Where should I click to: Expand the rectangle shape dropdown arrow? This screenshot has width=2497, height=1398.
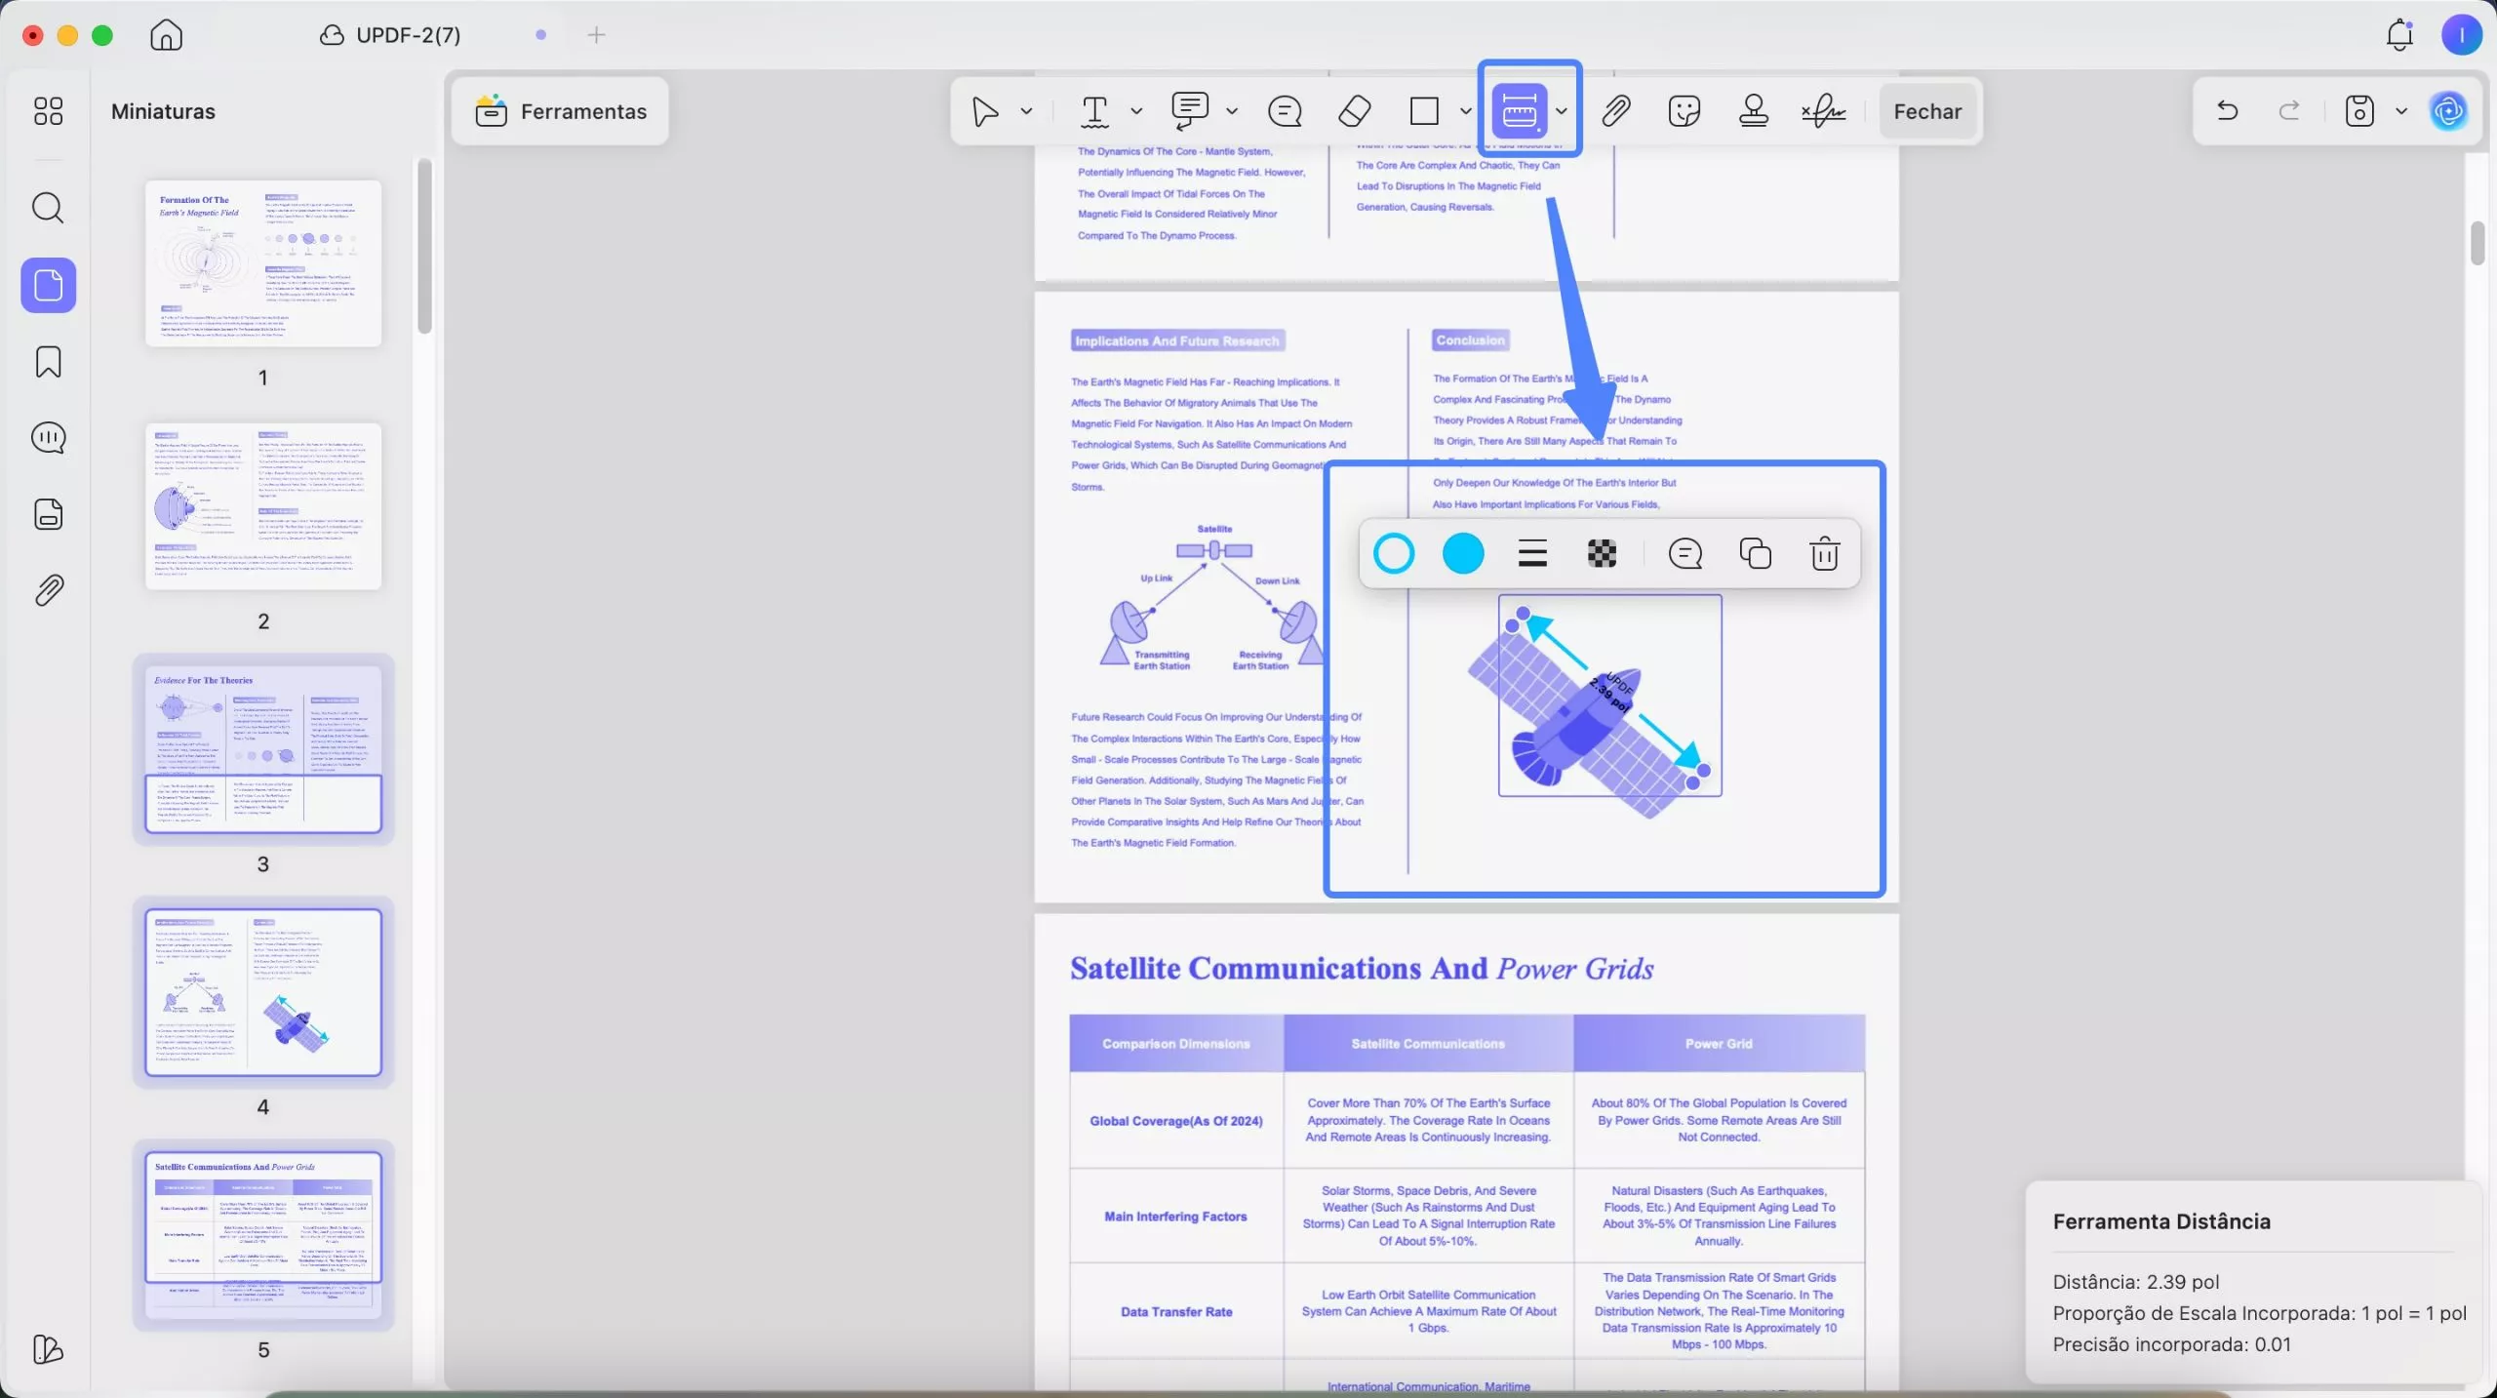pos(1465,111)
